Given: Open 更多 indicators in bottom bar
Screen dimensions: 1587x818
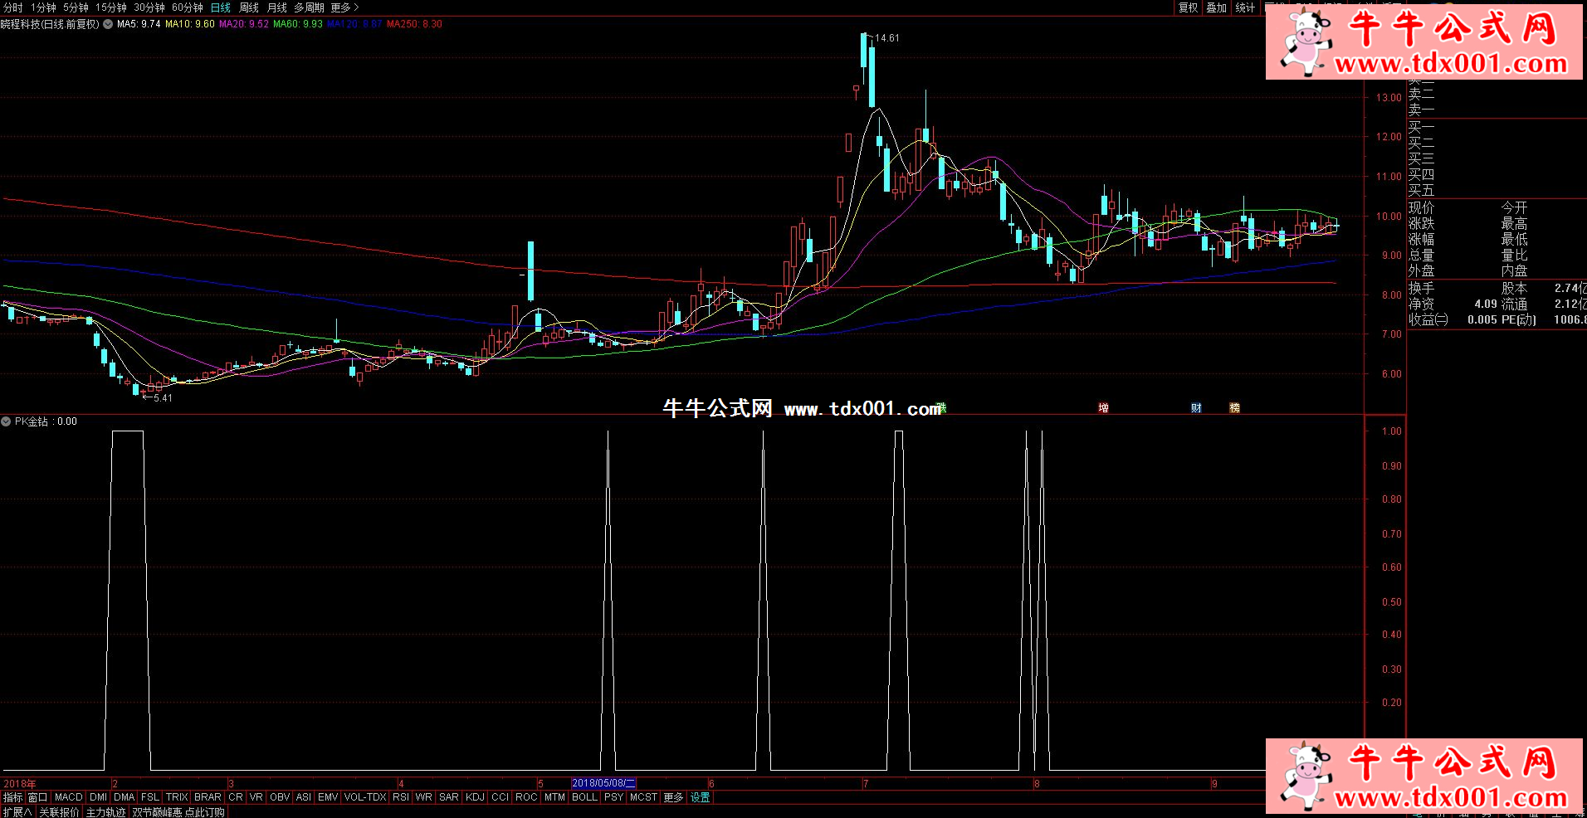Looking at the screenshot, I should click(674, 797).
